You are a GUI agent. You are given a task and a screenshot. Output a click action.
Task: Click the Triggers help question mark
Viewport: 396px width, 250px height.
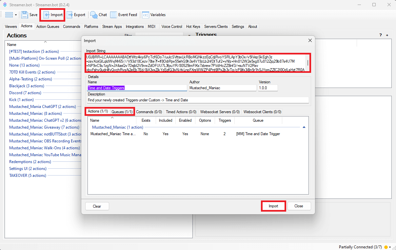381,35
